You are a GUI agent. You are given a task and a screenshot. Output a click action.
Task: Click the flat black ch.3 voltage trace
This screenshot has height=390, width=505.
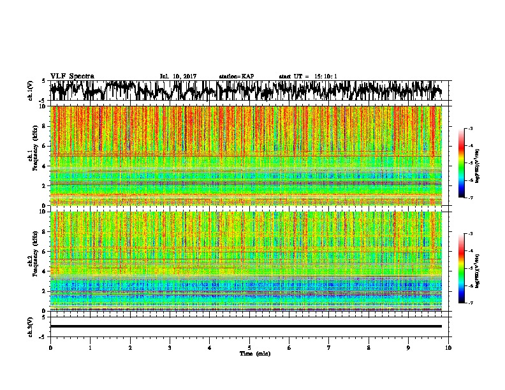coord(245,326)
